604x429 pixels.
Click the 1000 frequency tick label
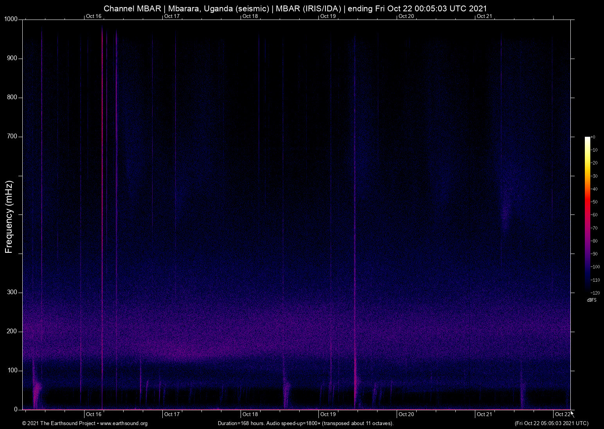(x=11, y=19)
